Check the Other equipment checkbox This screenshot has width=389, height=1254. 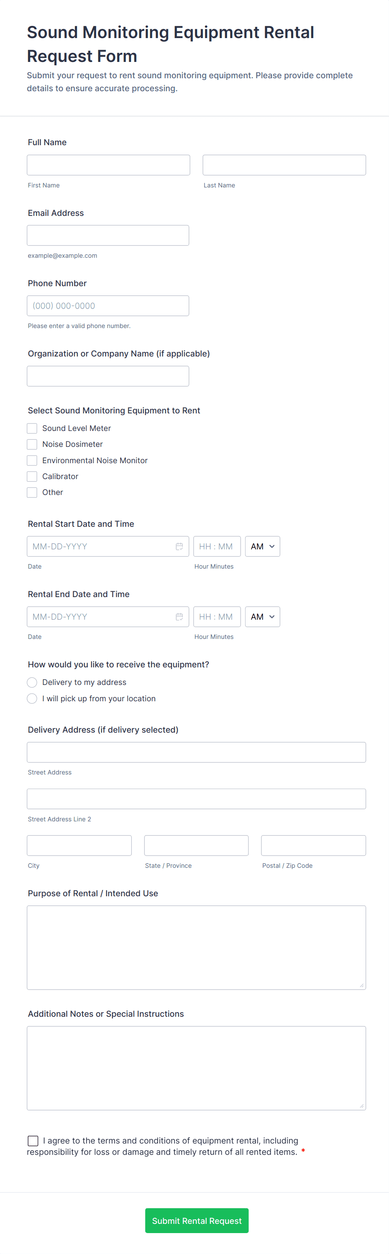(32, 492)
